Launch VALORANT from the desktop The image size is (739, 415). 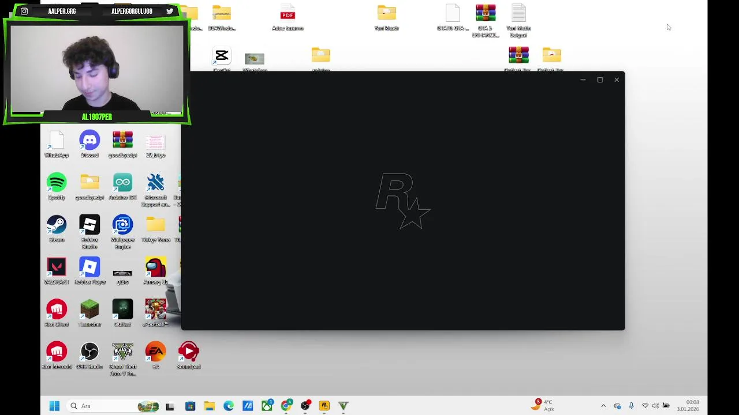point(57,270)
